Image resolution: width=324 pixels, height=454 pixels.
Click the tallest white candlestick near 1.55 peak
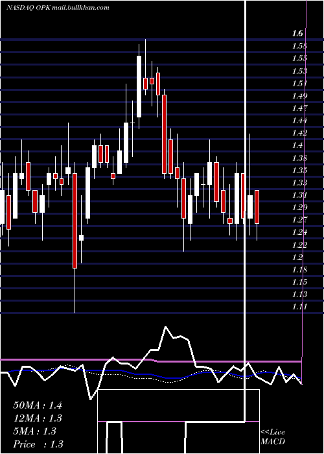click(139, 86)
